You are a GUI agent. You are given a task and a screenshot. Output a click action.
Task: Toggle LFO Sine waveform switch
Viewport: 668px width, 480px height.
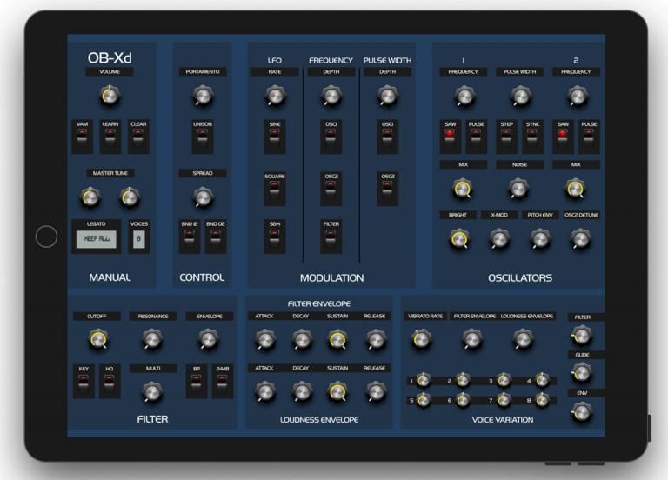(275, 137)
